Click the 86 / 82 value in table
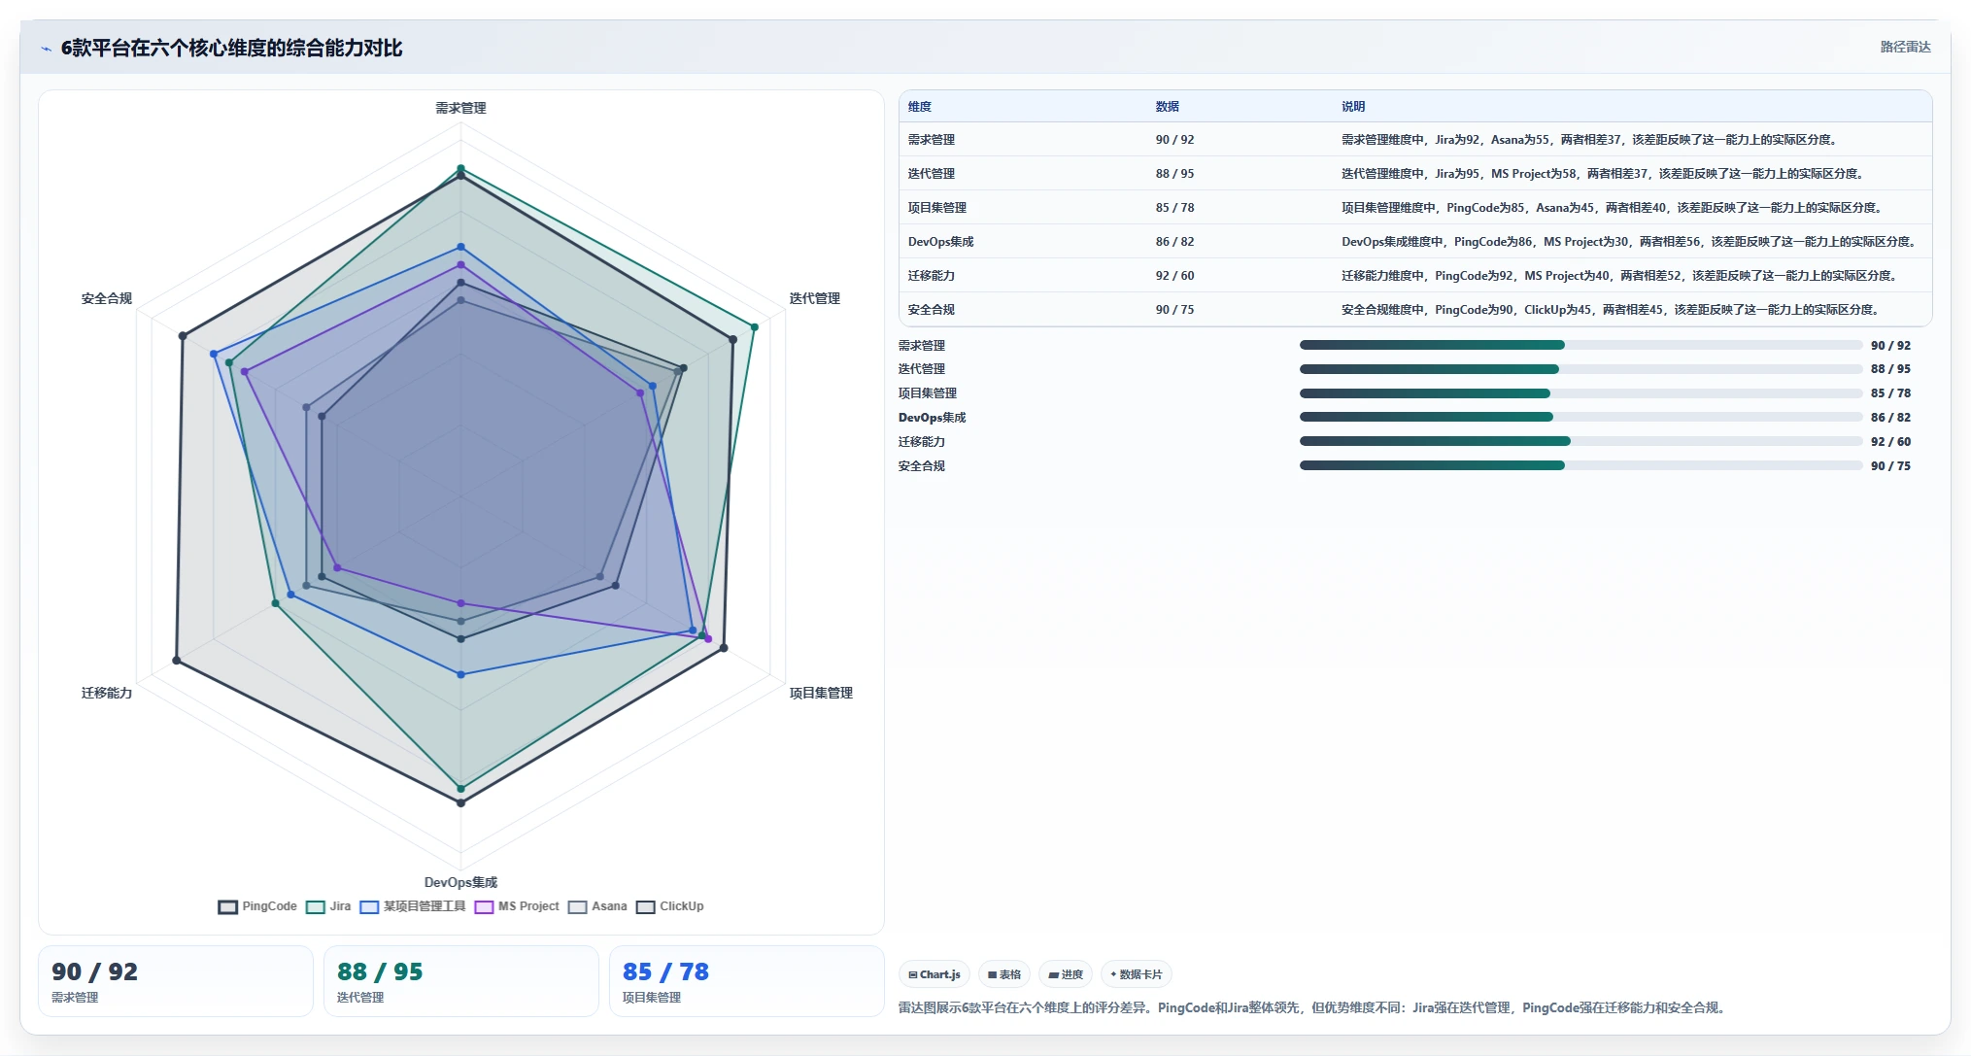Viewport: 1971px width, 1056px height. (x=1174, y=242)
